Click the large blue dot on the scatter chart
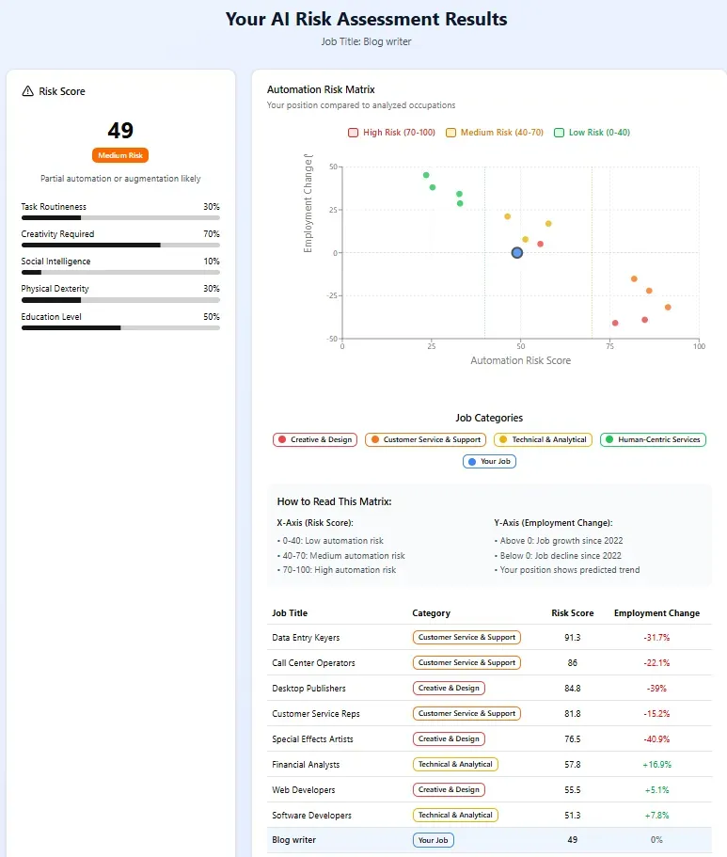The image size is (727, 857). (516, 252)
